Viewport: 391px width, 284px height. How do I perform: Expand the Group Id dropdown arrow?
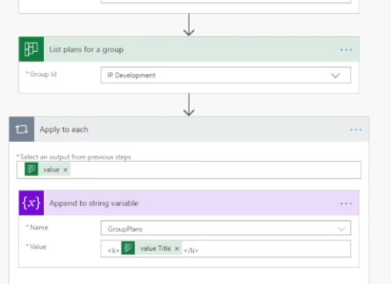point(335,76)
